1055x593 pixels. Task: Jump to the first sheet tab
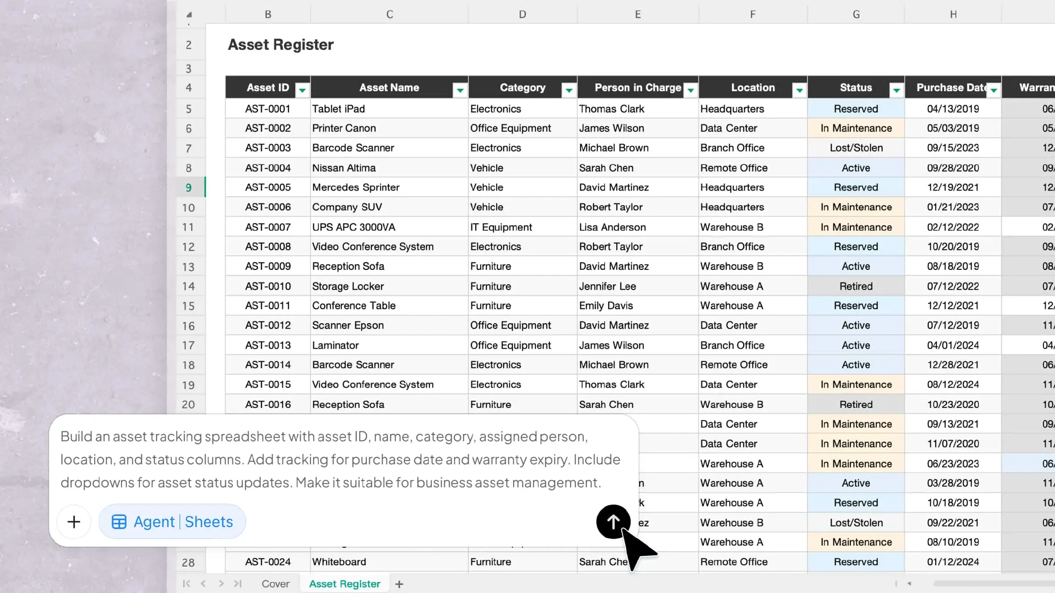(x=186, y=584)
